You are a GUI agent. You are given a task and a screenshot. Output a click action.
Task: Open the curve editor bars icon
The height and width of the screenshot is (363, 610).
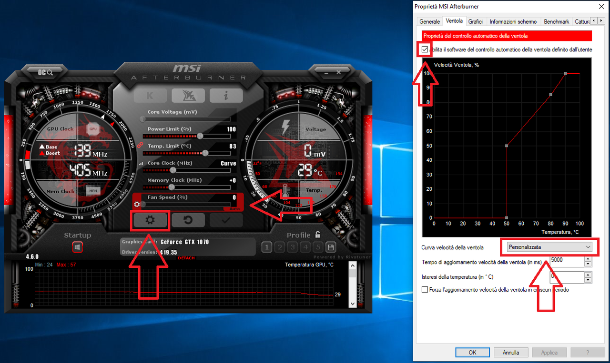click(x=140, y=164)
